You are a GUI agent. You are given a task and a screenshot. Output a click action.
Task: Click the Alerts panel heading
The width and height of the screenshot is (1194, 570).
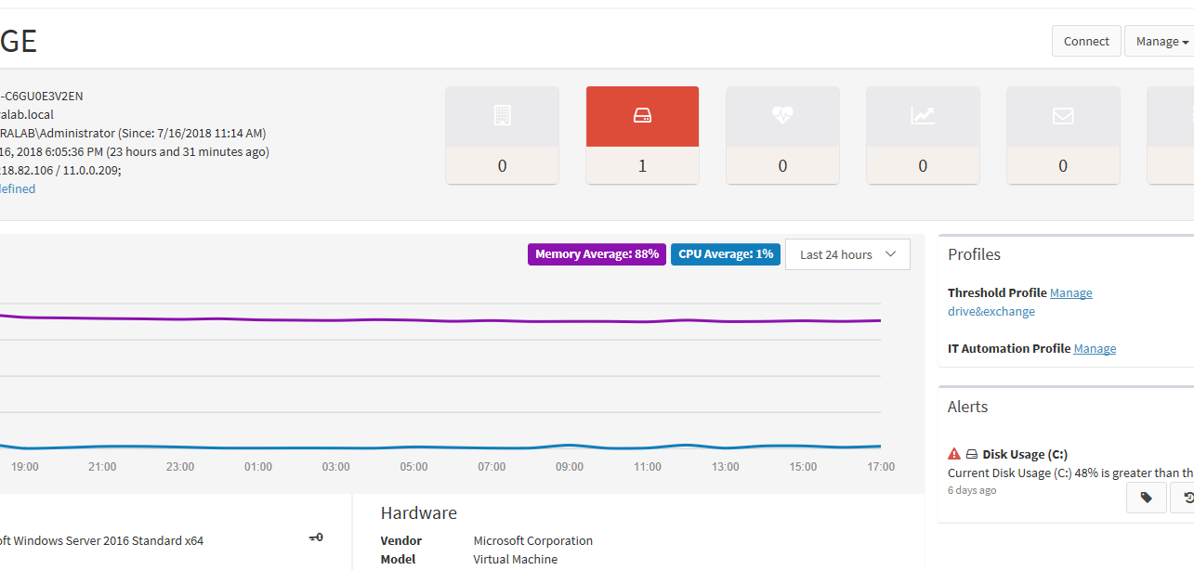click(x=968, y=407)
